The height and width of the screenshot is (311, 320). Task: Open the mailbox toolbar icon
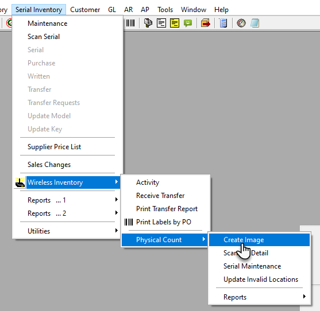click(x=148, y=23)
